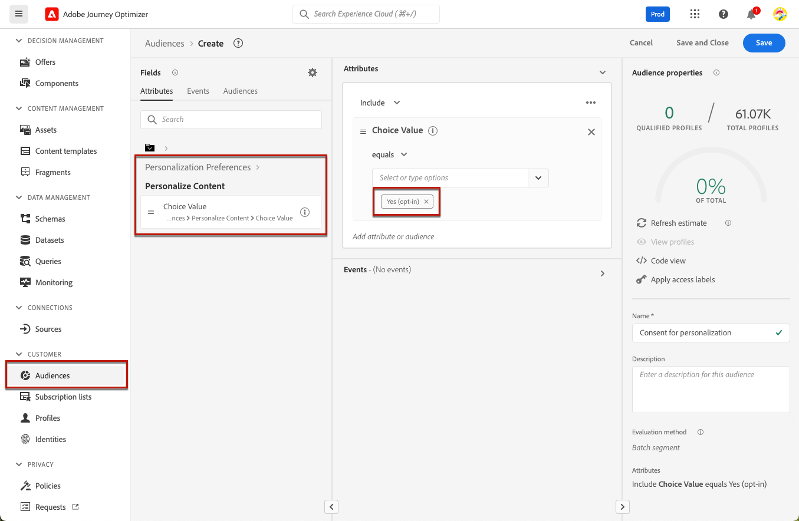This screenshot has width=799, height=521.
Task: Remove the Choice Value rule with X
Action: 591,132
